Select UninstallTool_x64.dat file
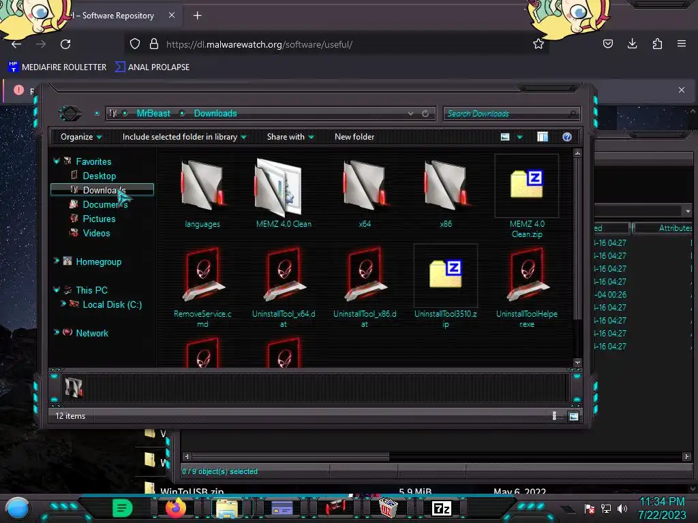 [284, 287]
